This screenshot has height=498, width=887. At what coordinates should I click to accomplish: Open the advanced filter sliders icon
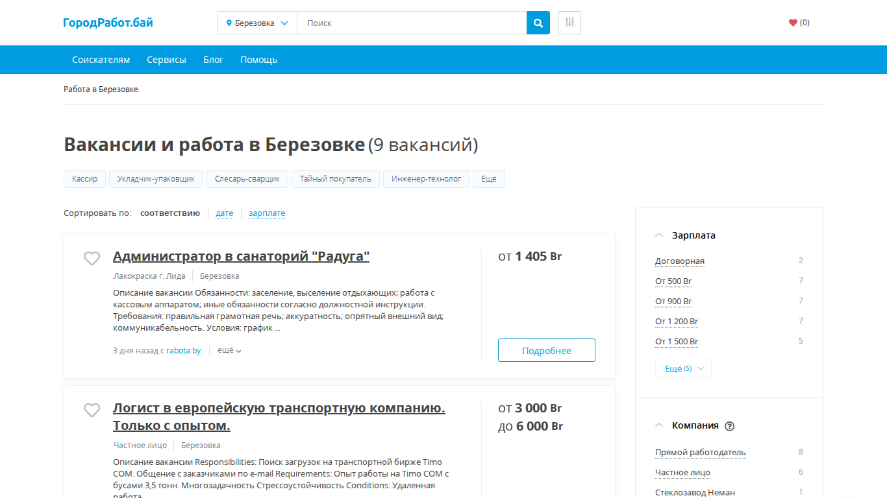coord(569,23)
